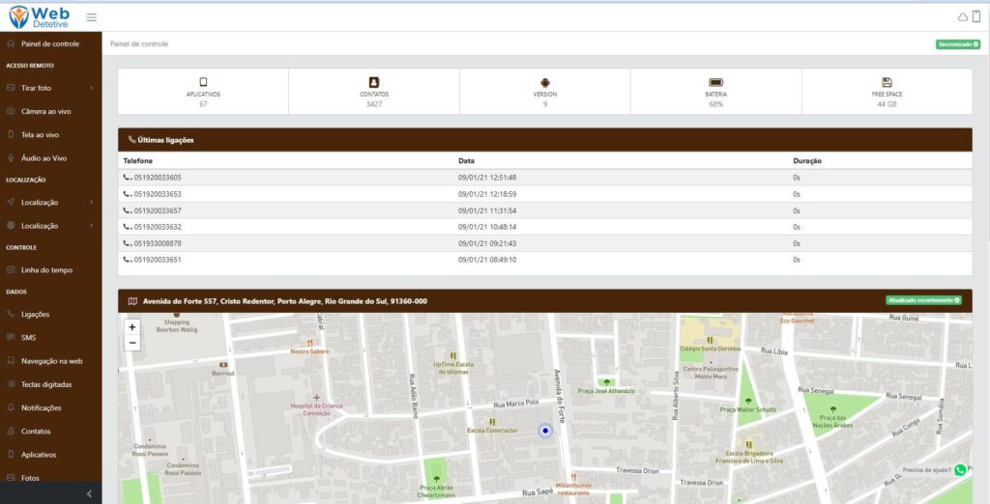Click the phone device icon at top right

976,16
